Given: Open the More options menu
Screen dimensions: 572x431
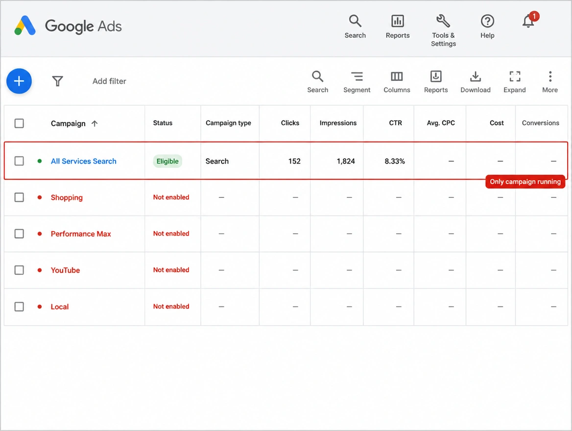Looking at the screenshot, I should click(550, 82).
